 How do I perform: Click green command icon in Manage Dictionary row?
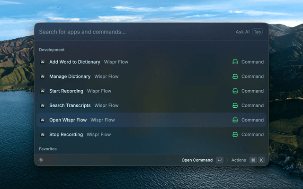tap(235, 77)
